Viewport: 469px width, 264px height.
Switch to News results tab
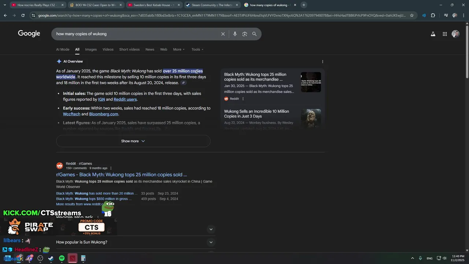150,49
